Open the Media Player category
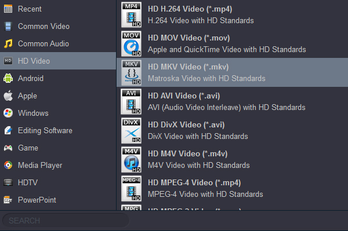 58,165
